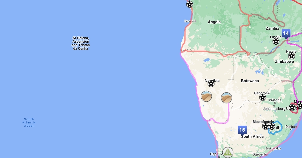The width and height of the screenshot is (302, 158).
Task: Click the right star marker in Lesotho
Action: [x=272, y=126]
